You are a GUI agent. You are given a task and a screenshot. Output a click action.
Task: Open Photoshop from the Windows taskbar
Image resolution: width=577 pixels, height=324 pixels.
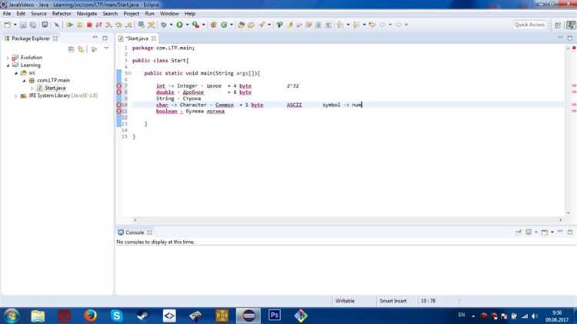(275, 315)
